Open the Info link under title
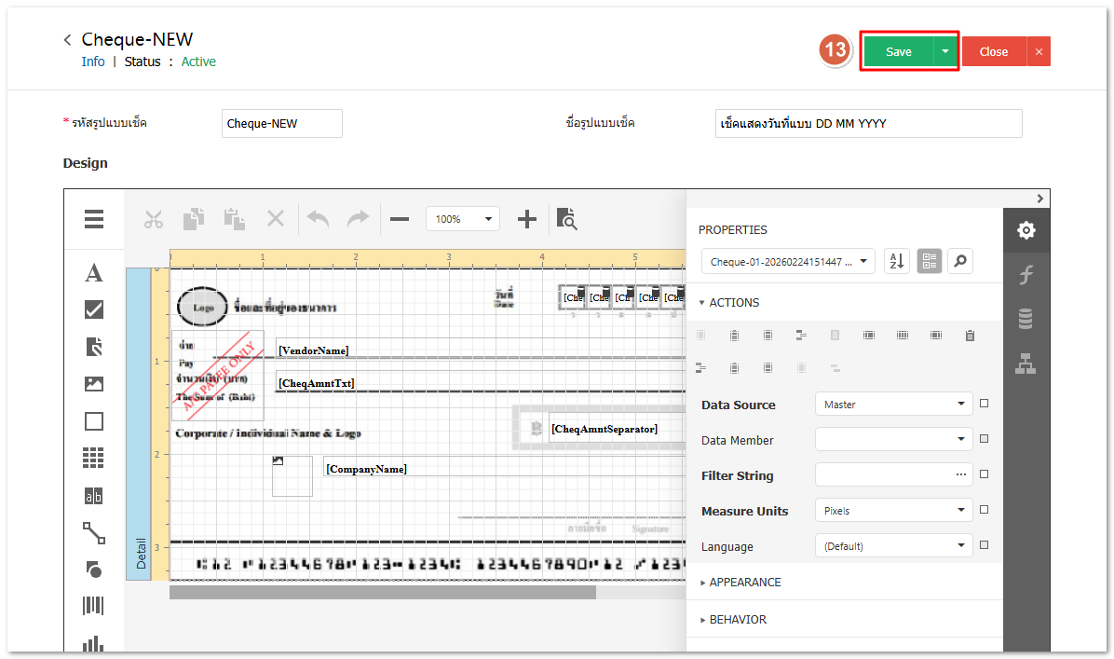 pyautogui.click(x=93, y=62)
